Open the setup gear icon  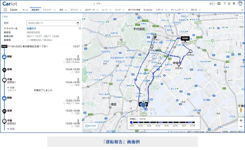point(229,3)
